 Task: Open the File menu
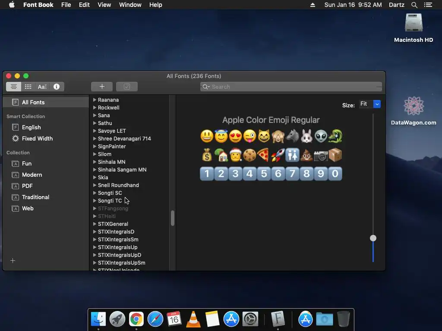click(x=66, y=5)
